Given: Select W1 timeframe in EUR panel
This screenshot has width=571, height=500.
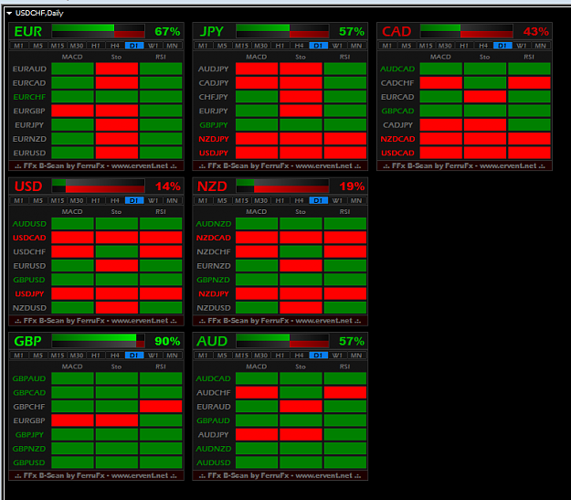Looking at the screenshot, I should 153,46.
